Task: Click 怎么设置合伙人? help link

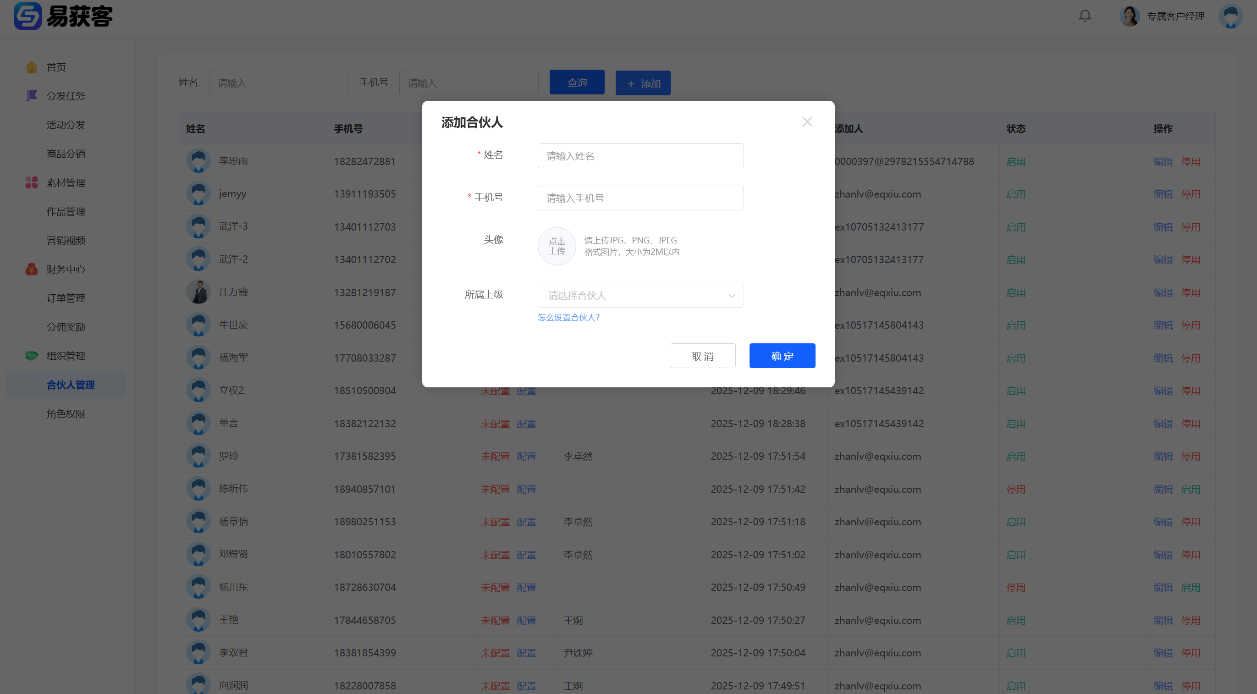Action: pos(568,317)
